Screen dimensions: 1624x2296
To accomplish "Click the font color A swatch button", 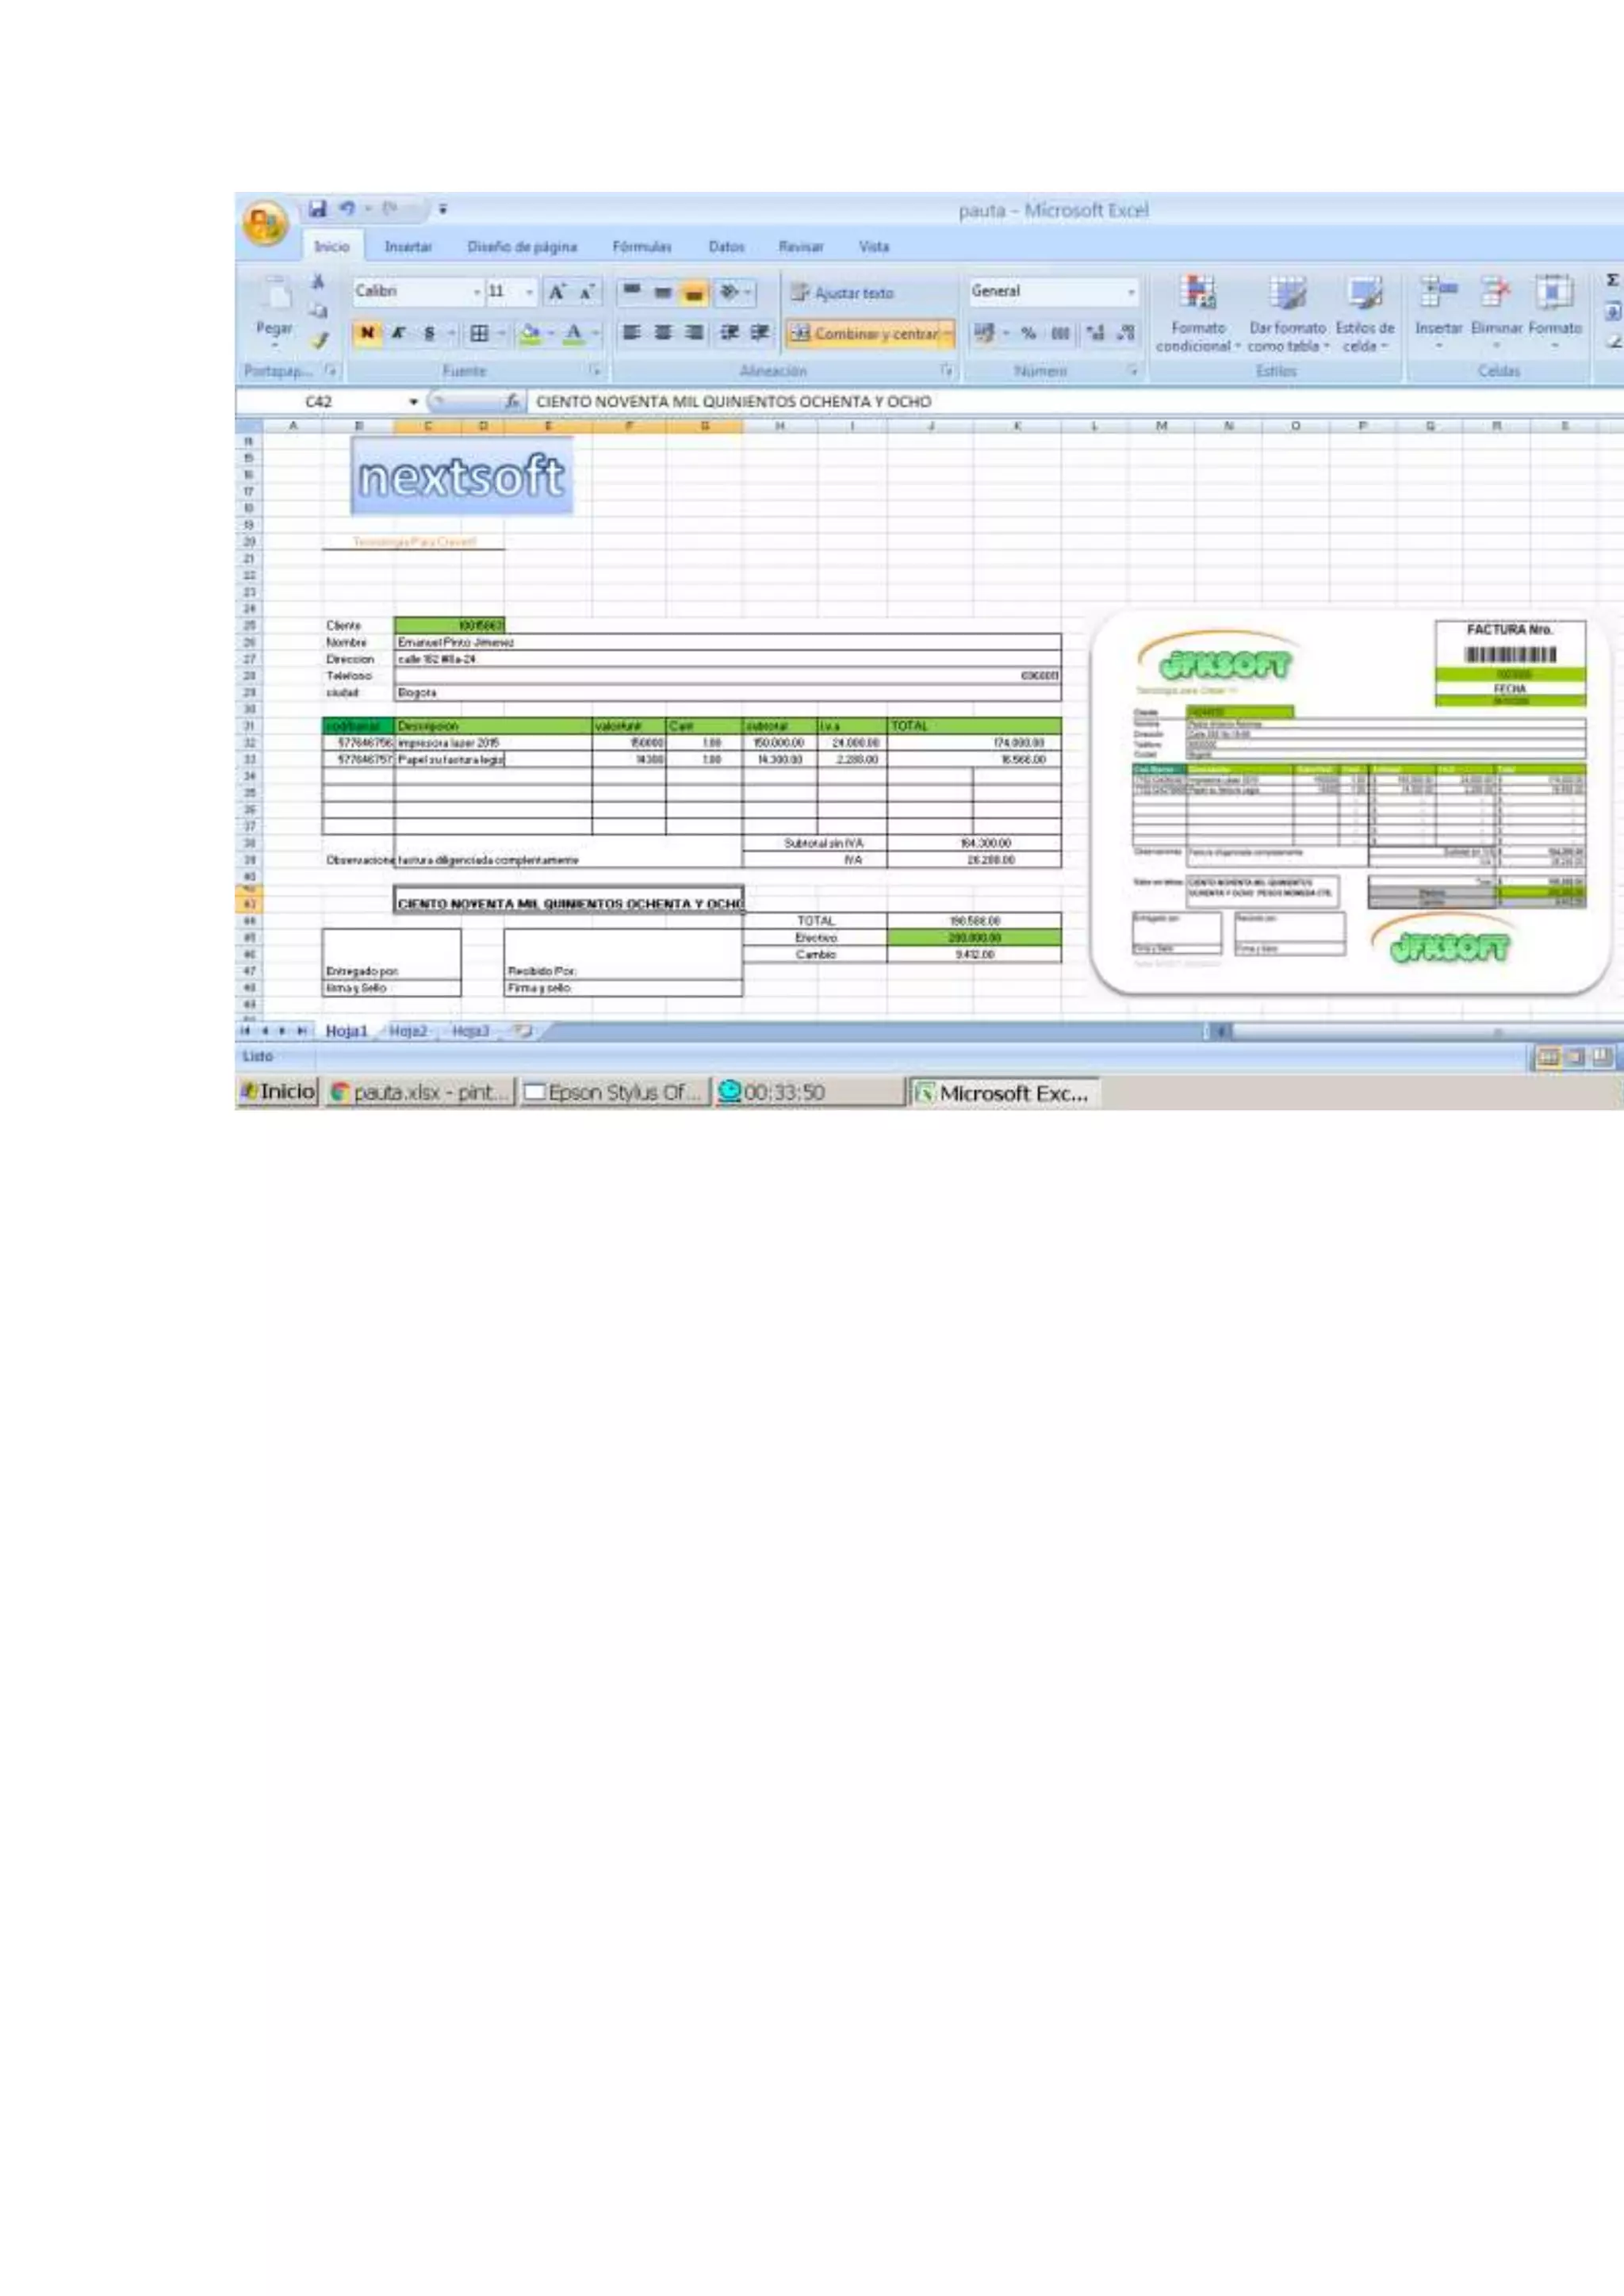I will (573, 333).
